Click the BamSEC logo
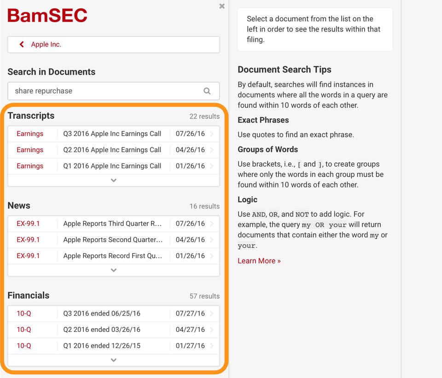 [x=47, y=16]
